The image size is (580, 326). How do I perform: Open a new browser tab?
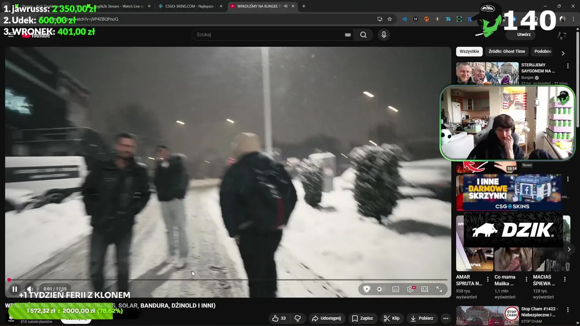[x=304, y=6]
